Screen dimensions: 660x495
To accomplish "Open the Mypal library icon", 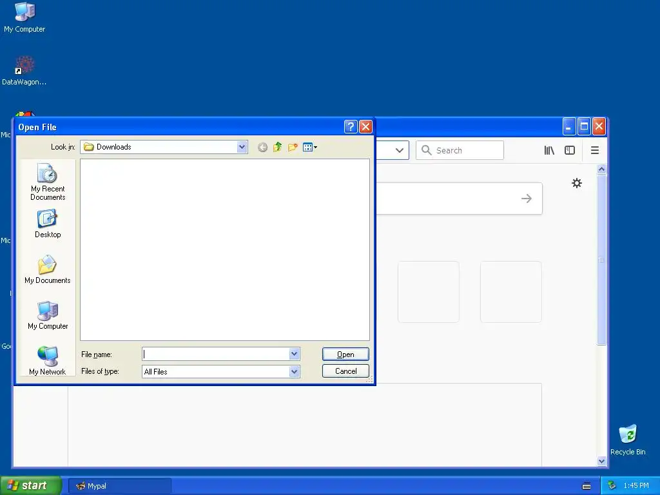I will (x=549, y=150).
